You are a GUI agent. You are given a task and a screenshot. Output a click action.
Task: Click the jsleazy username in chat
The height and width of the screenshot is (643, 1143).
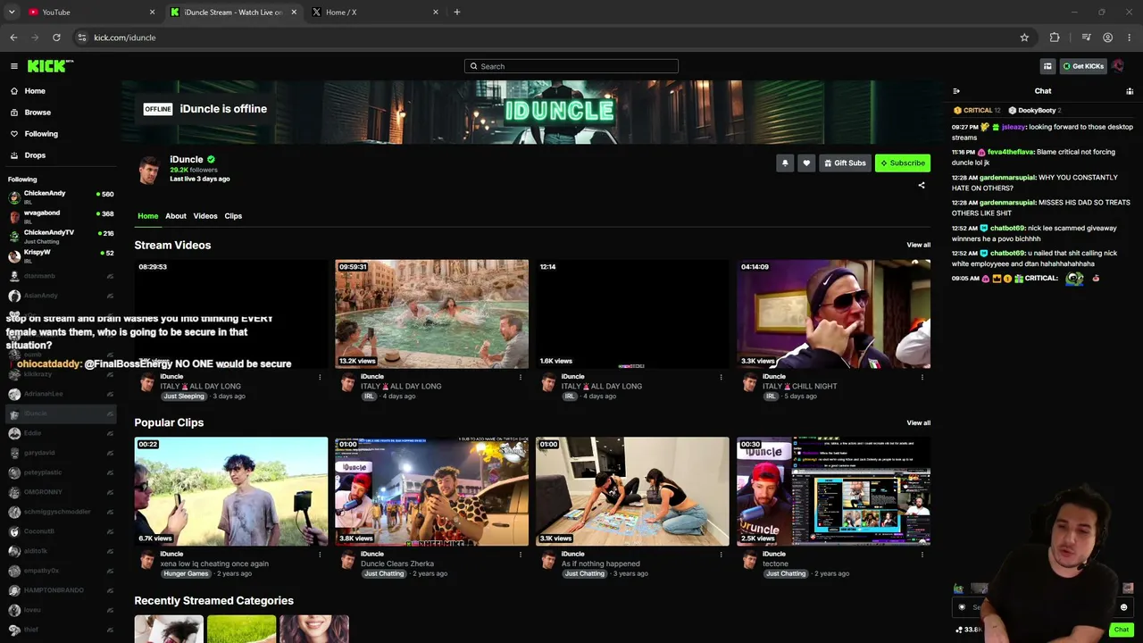1014,127
